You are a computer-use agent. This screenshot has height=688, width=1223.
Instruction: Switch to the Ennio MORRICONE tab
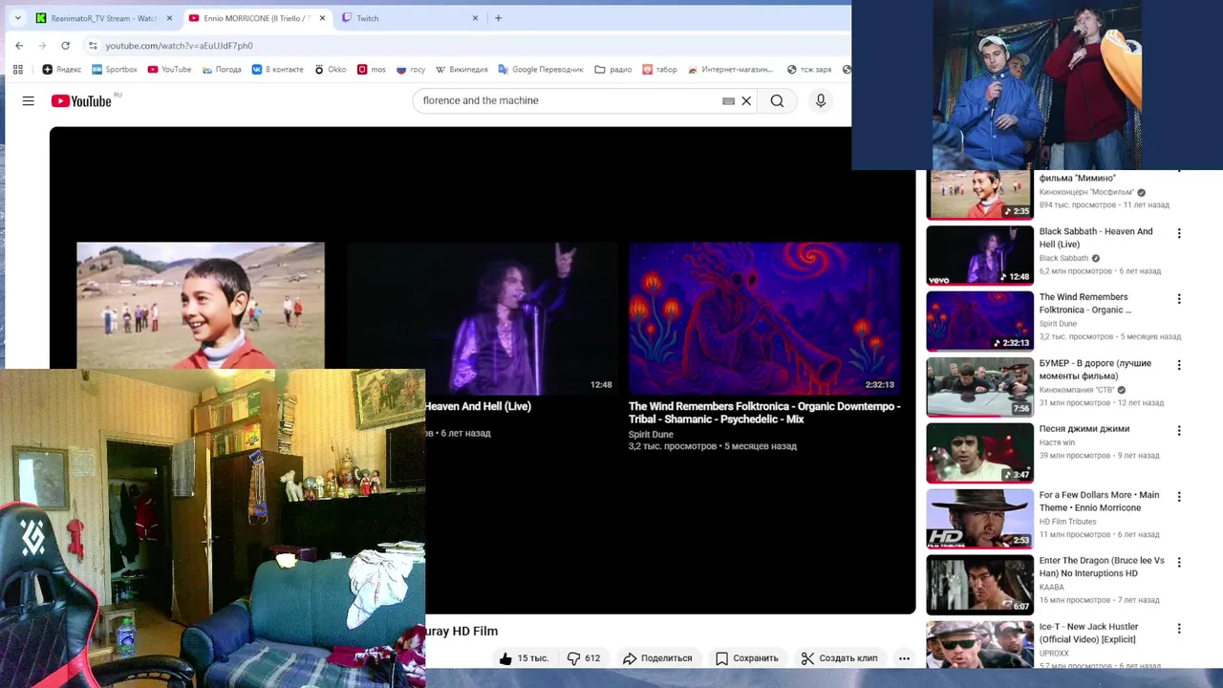(x=256, y=18)
